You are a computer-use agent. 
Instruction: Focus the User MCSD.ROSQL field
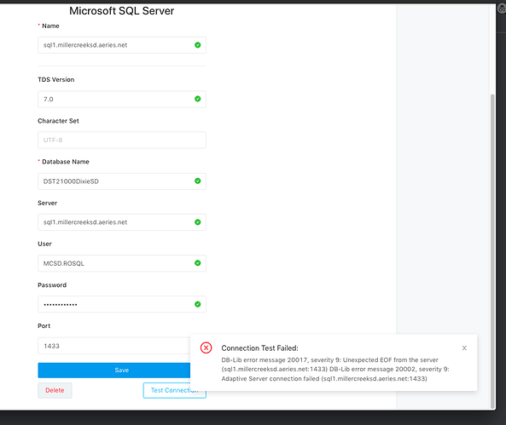(x=122, y=263)
